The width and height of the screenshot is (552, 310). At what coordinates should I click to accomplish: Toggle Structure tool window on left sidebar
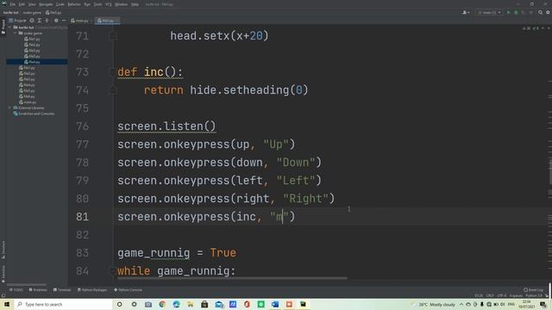pos(3,250)
